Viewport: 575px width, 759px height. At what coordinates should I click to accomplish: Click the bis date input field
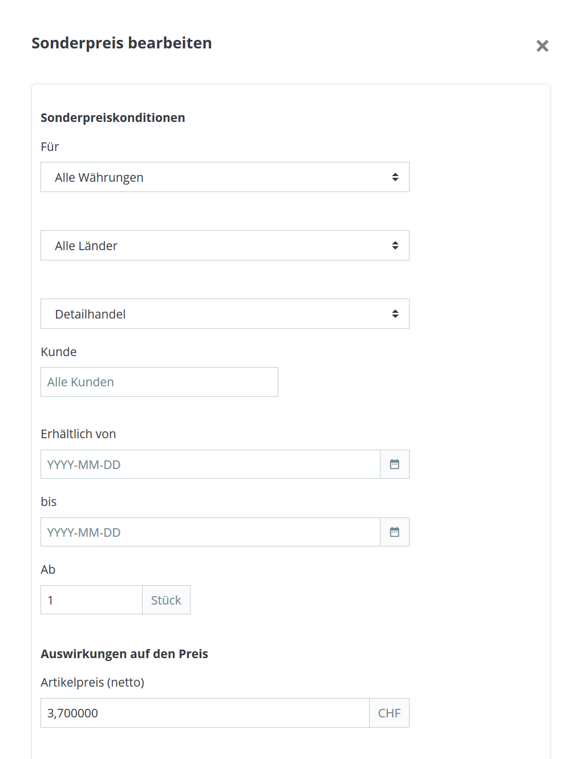(210, 532)
